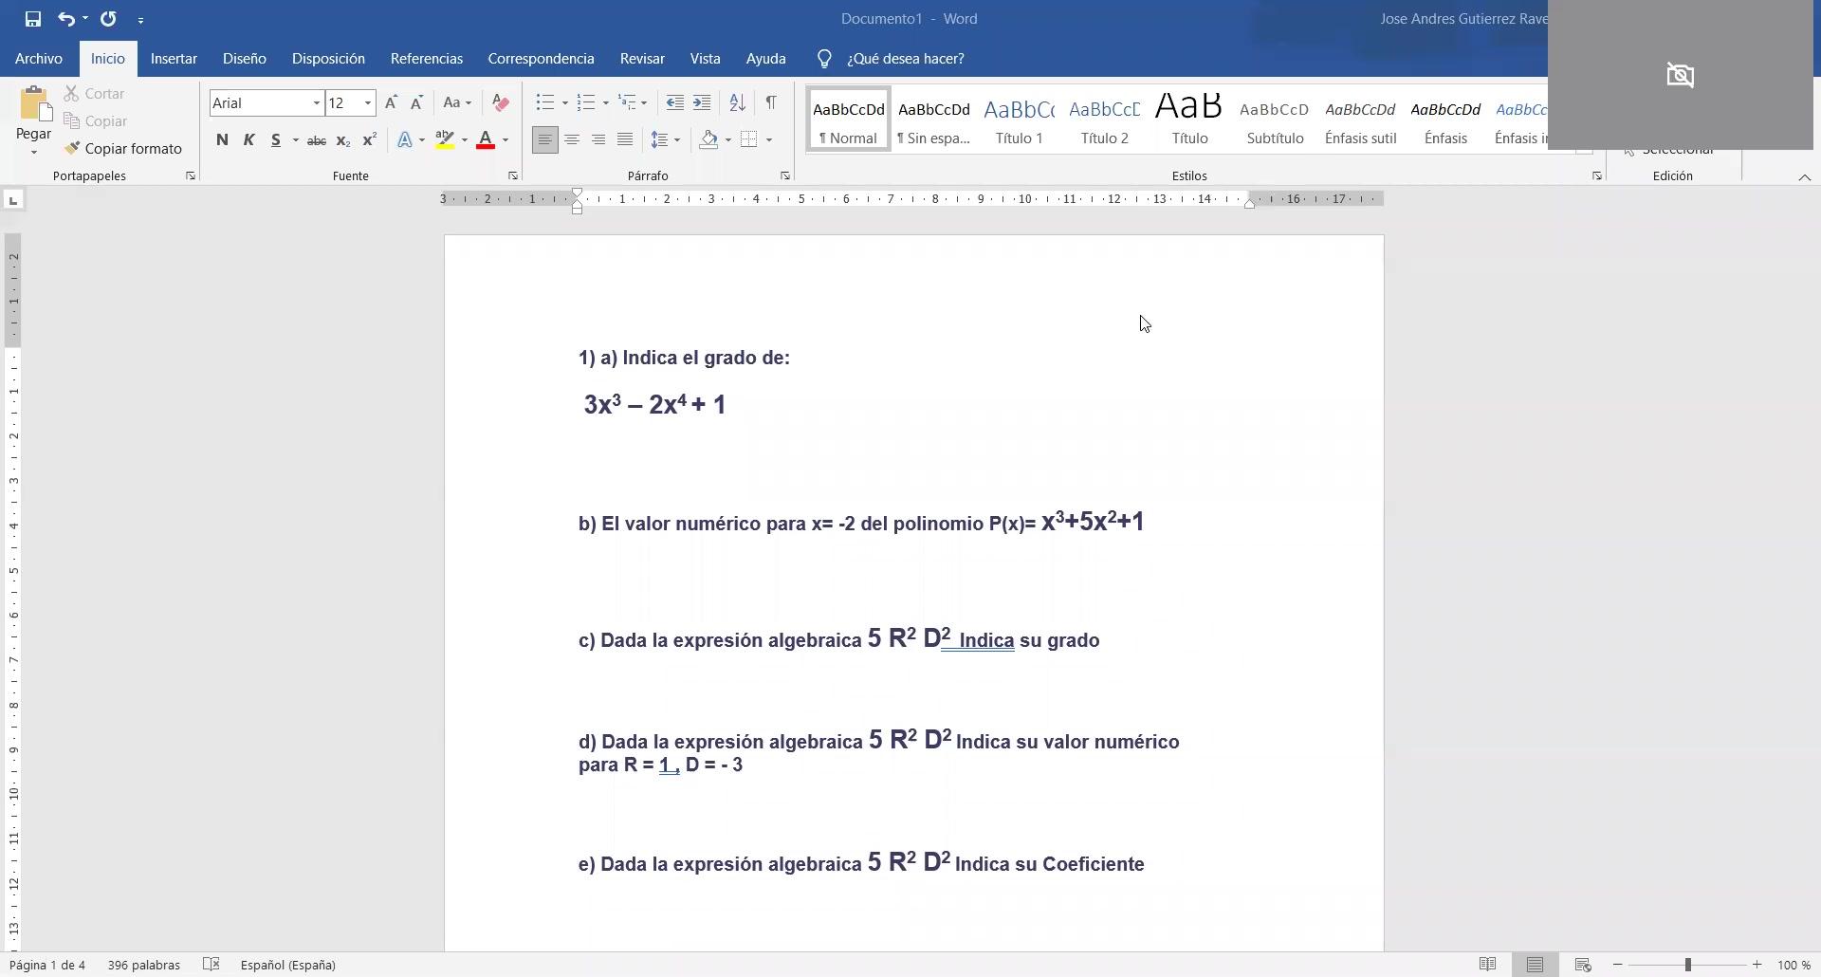Expand the borders dropdown arrow
1821x977 pixels.
(769, 140)
